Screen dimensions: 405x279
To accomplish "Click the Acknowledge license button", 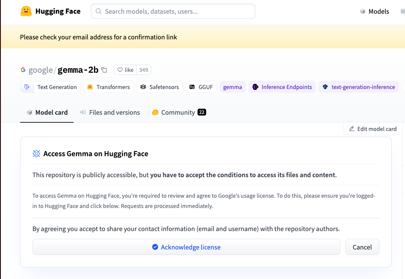I will [186, 247].
